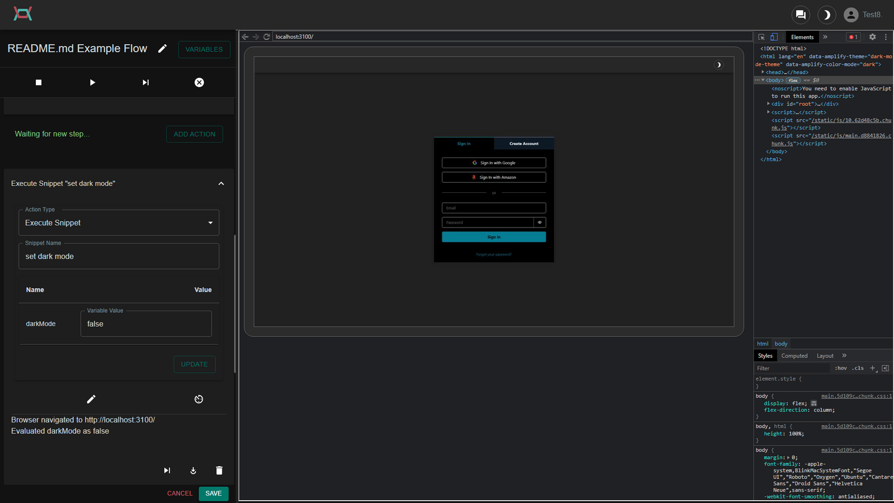Select the Stop flow execution icon
The image size is (894, 503).
click(x=38, y=82)
